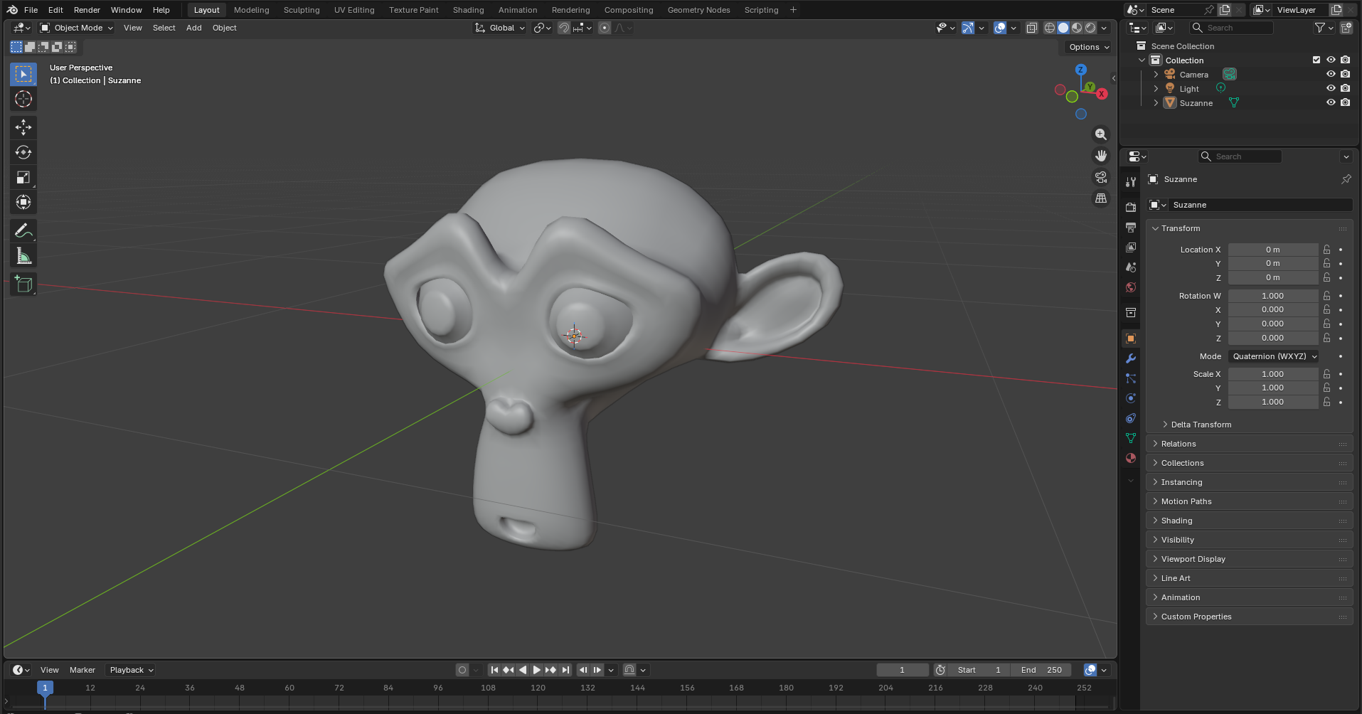This screenshot has height=714, width=1362.
Task: Open the Add menu in viewport header
Action: [193, 28]
